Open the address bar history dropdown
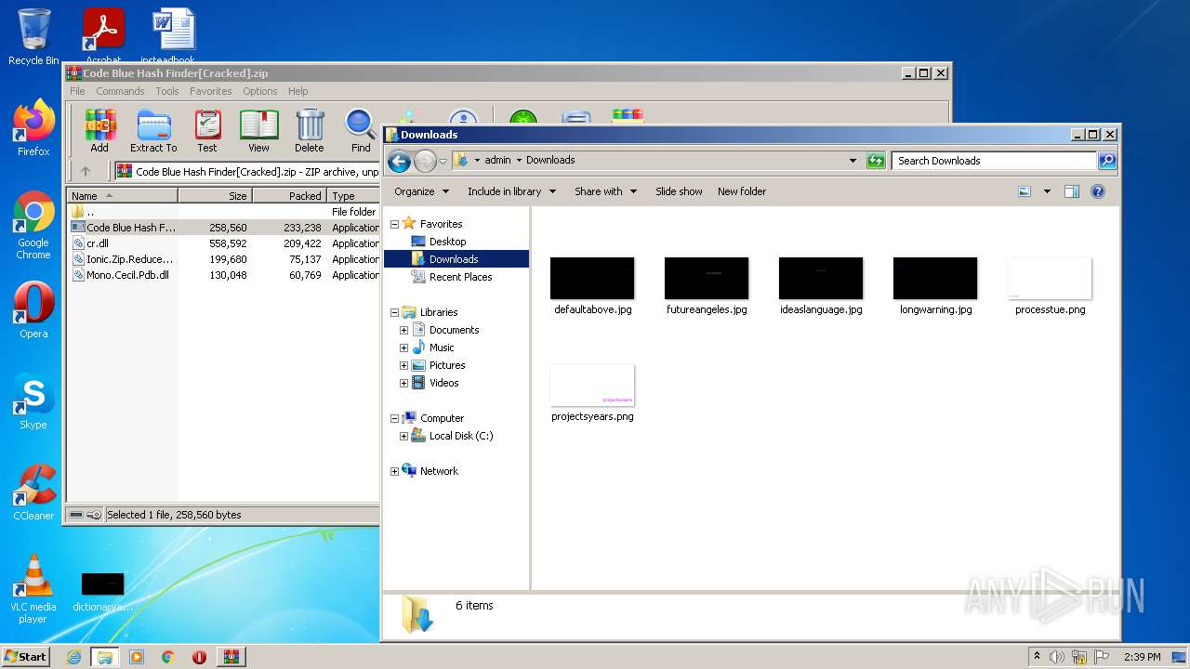The height and width of the screenshot is (669, 1190). coord(853,161)
